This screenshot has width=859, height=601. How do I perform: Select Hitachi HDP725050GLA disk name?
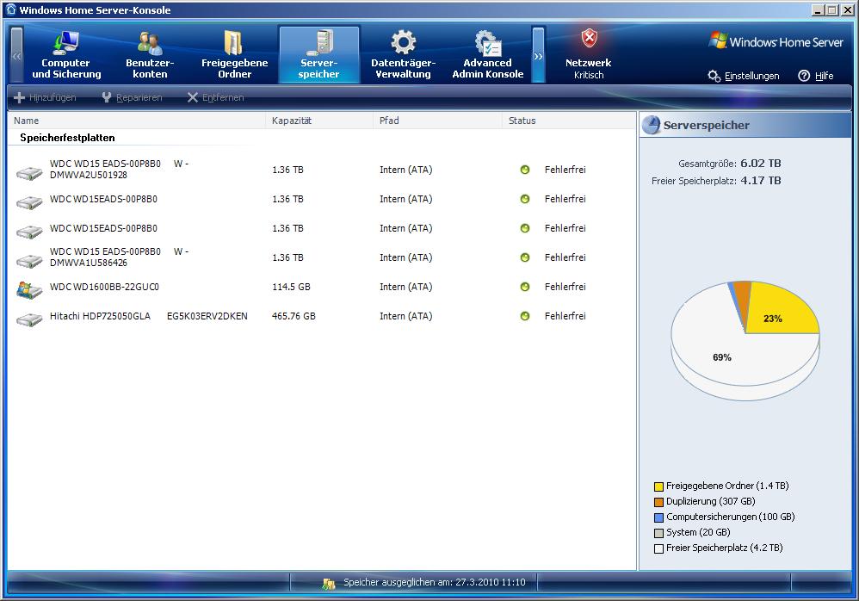pyautogui.click(x=148, y=316)
